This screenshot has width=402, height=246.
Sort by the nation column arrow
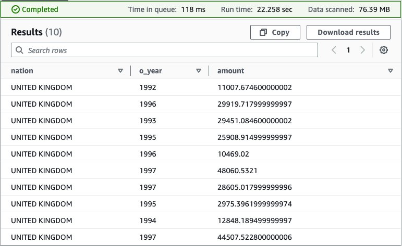pos(120,71)
